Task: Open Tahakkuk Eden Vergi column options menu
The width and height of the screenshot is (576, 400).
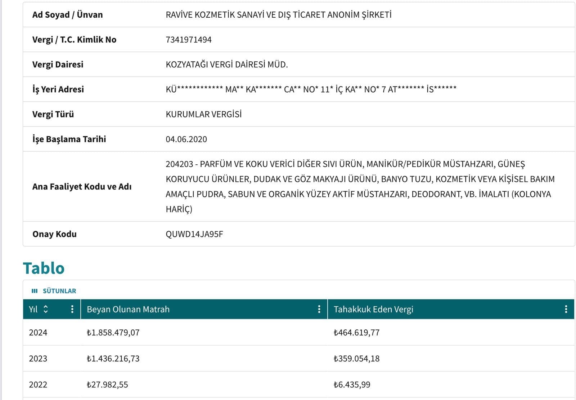Action: (x=566, y=309)
